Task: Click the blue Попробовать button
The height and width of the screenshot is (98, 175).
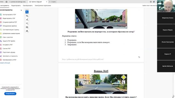Action: 10,94
